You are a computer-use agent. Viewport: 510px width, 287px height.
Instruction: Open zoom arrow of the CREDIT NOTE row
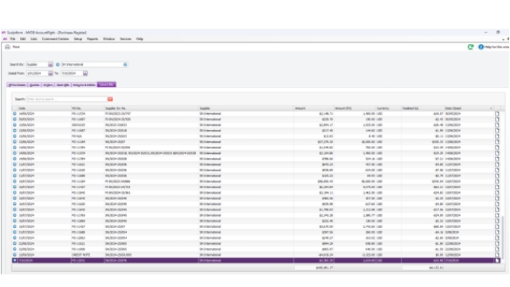tap(14, 255)
